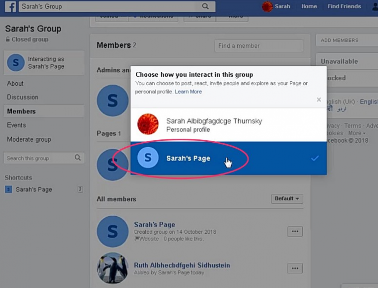This screenshot has width=378, height=288.
Task: Click the Website text under Sarah's Page
Action: click(x=149, y=239)
